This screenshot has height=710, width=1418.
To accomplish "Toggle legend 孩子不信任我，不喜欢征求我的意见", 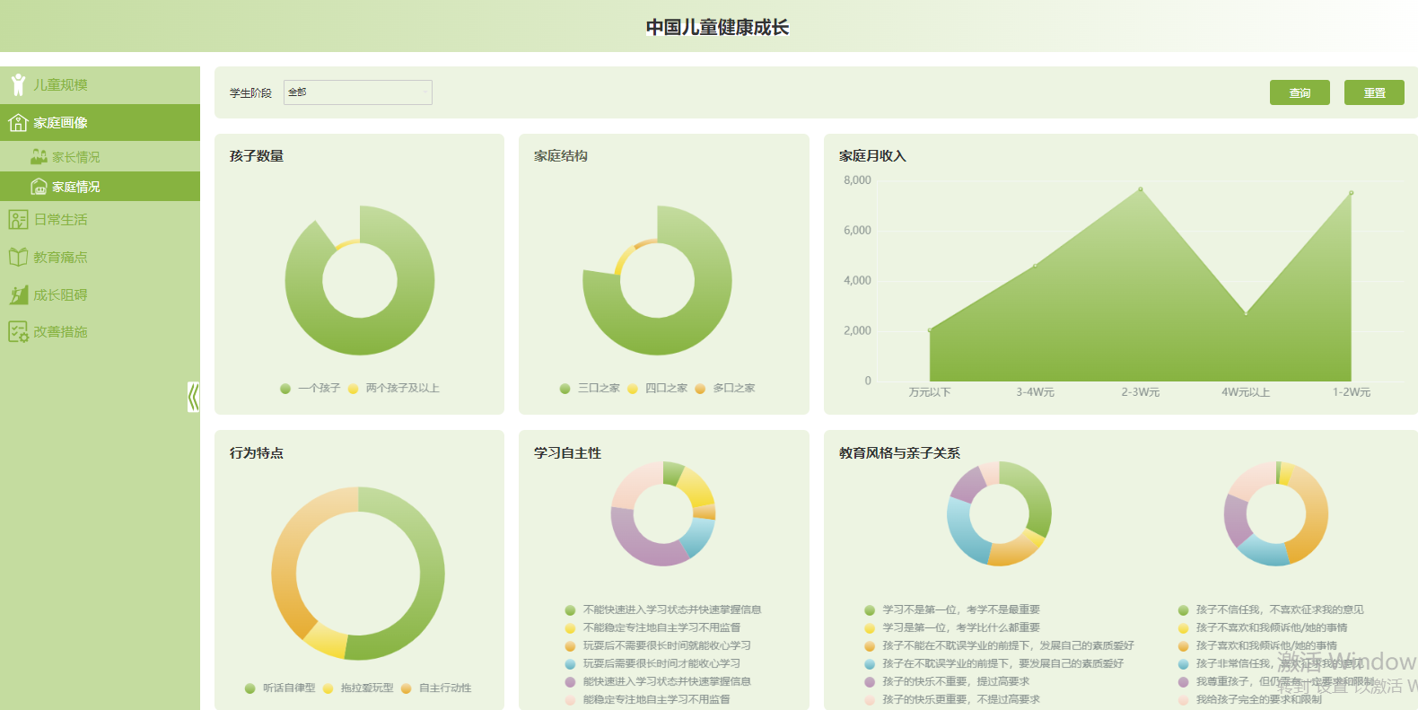I will 1271,609.
